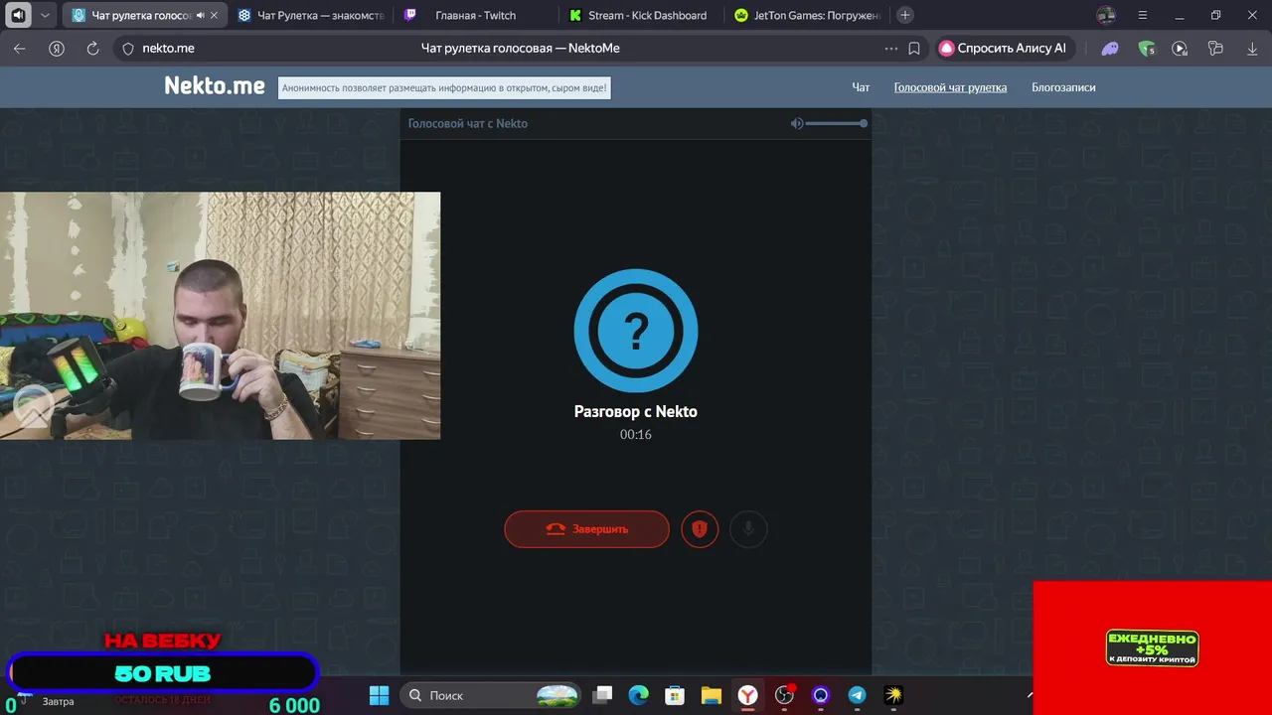Image resolution: width=1272 pixels, height=715 pixels.
Task: Open the Чат menu link
Action: 861,87
